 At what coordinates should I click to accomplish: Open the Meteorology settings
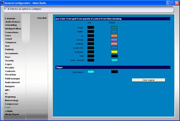tap(11, 100)
